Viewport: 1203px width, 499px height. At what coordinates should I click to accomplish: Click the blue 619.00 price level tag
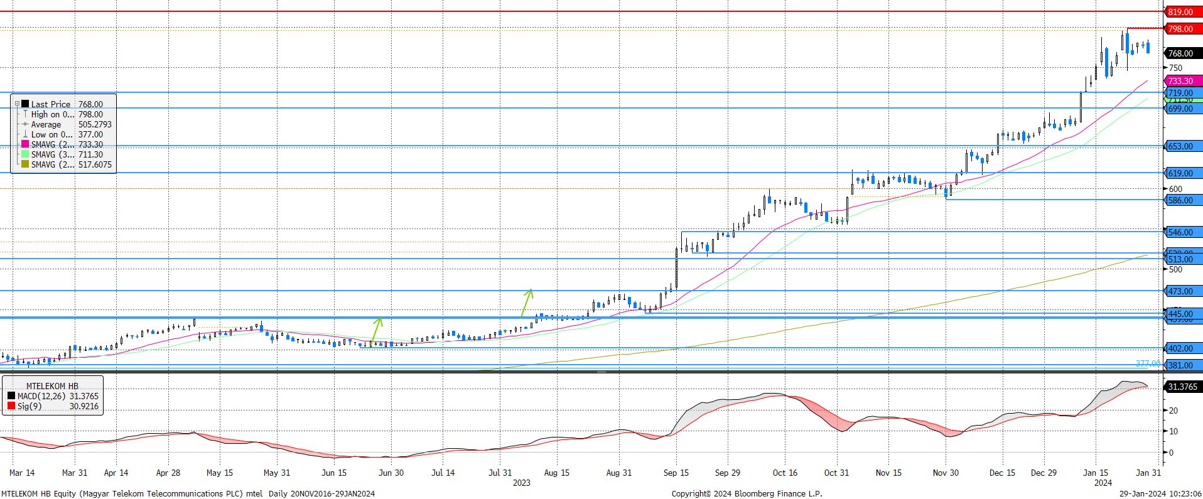[1183, 173]
